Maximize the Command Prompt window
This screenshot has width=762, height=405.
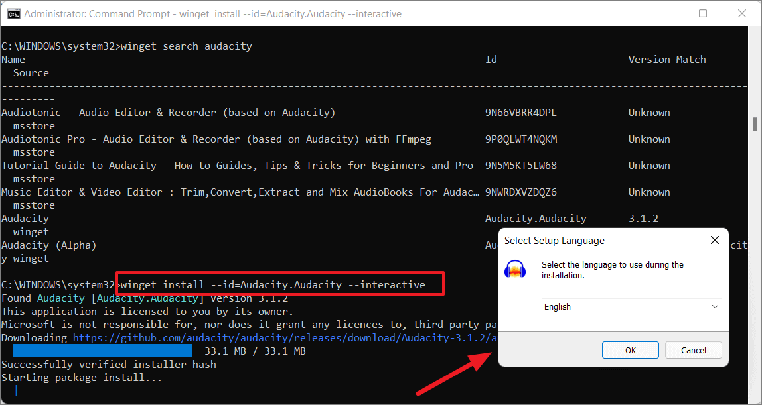(x=703, y=13)
